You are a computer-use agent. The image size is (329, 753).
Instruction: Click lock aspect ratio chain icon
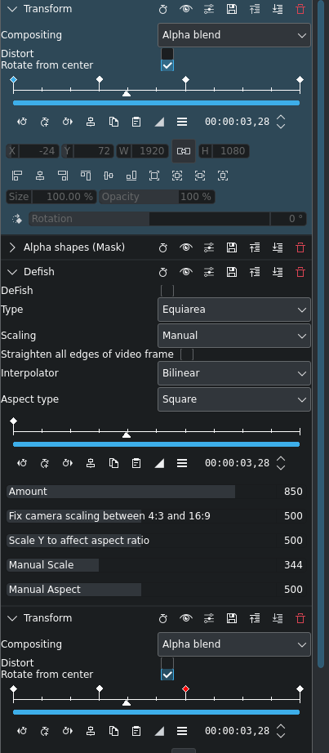pos(184,151)
